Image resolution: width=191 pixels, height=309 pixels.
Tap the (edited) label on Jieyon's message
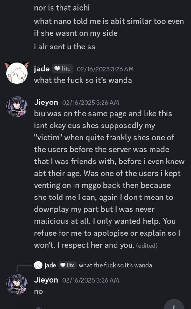[147, 246]
